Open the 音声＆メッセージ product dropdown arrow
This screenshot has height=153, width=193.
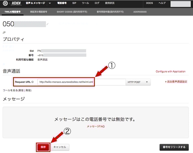pyautogui.click(x=50, y=3)
